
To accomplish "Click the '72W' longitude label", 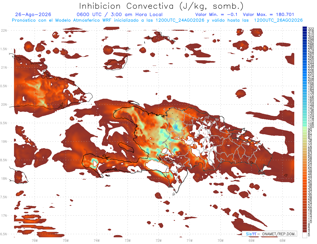I will coord(158,240).
